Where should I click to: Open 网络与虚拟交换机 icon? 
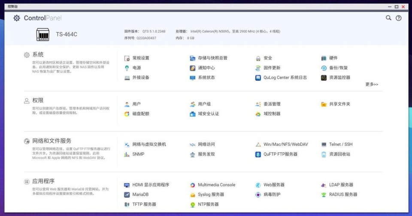tap(127, 145)
